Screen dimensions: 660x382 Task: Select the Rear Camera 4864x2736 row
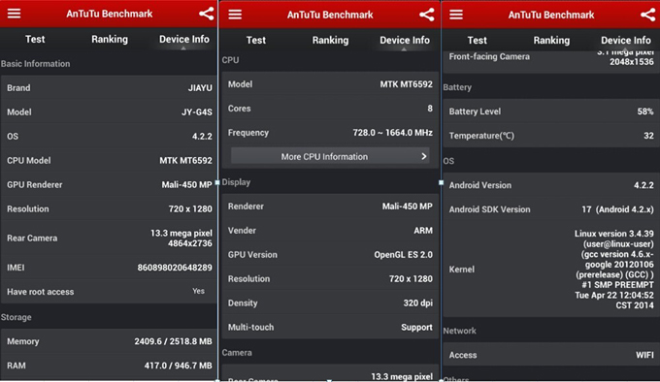pos(109,238)
